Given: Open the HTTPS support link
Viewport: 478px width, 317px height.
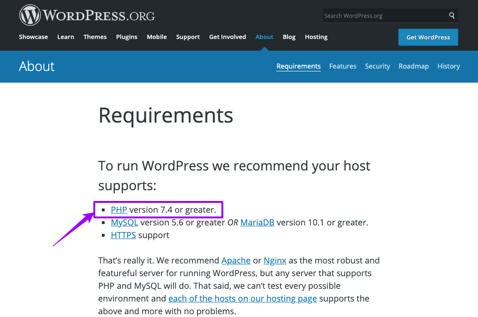Looking at the screenshot, I should [123, 235].
